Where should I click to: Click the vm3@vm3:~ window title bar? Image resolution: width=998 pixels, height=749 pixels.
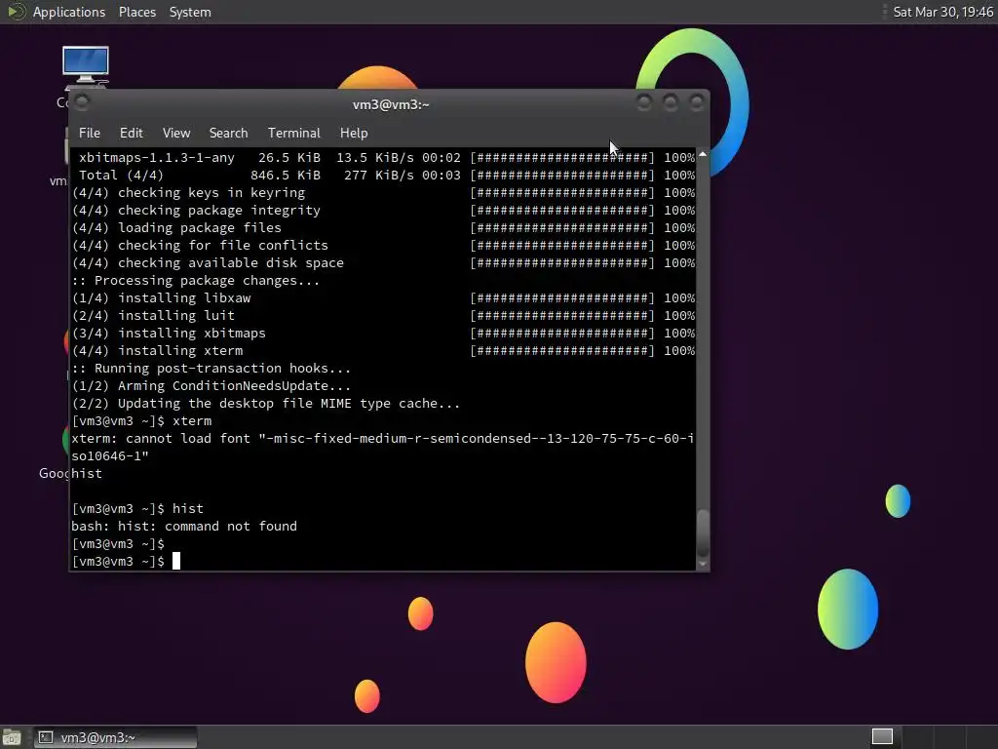pyautogui.click(x=391, y=104)
